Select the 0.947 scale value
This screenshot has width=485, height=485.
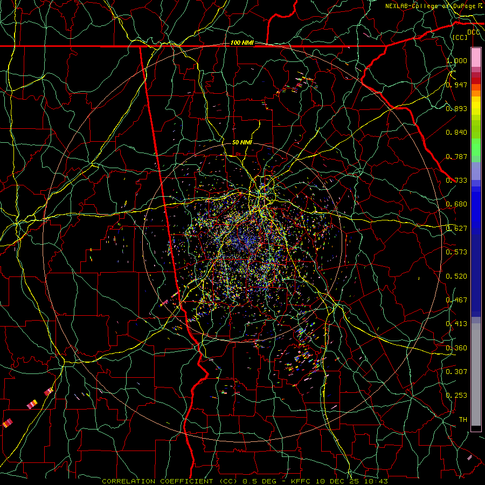[x=456, y=85]
